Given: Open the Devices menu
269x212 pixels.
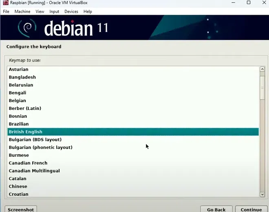Looking at the screenshot, I should click(x=71, y=11).
